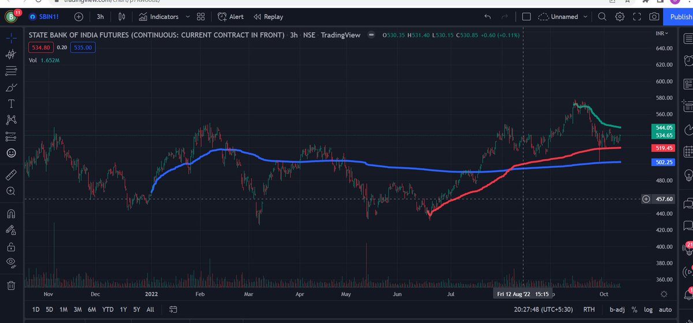The height and width of the screenshot is (323, 693).
Task: Activate the zoom in tool
Action: point(11,190)
